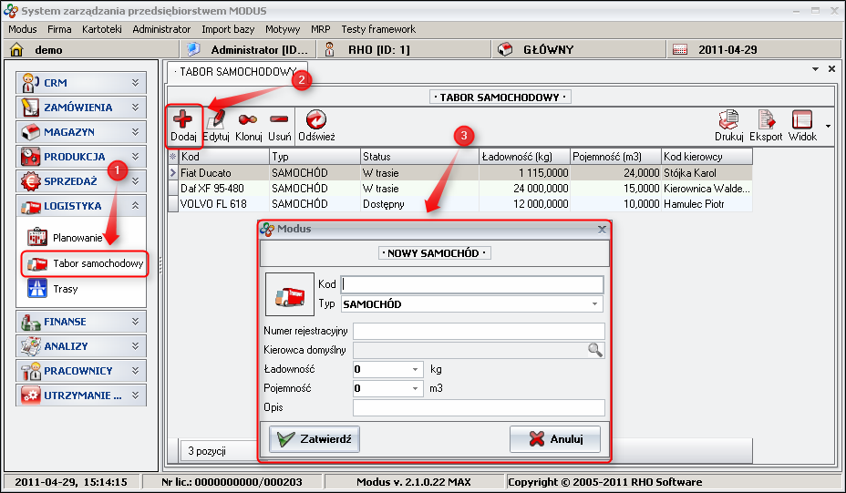Click the Numer rejestracyjny input field
The image size is (846, 493).
point(479,331)
